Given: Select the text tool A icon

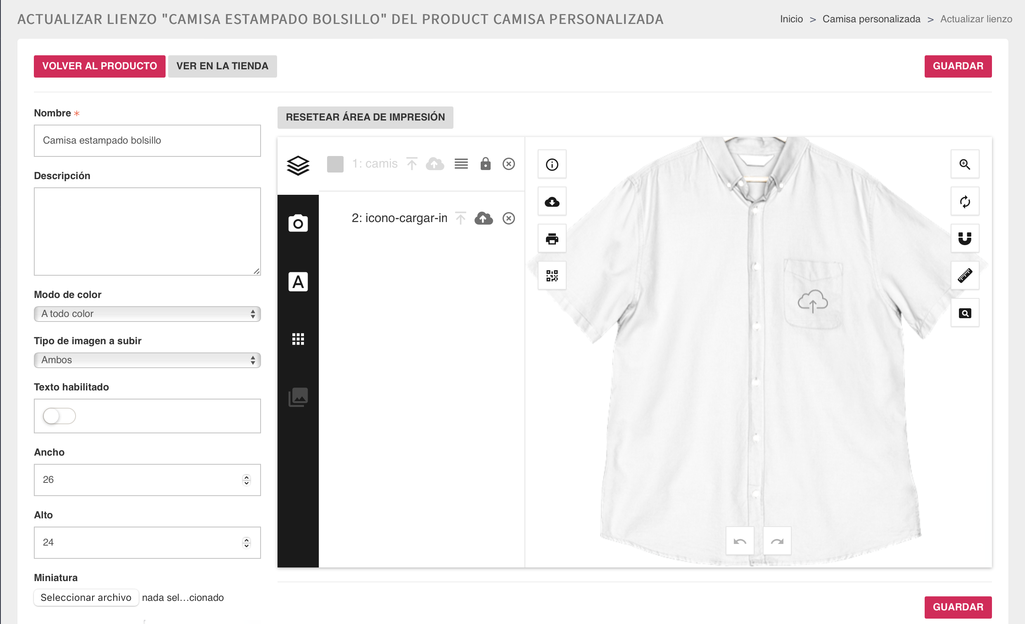Looking at the screenshot, I should coord(298,282).
